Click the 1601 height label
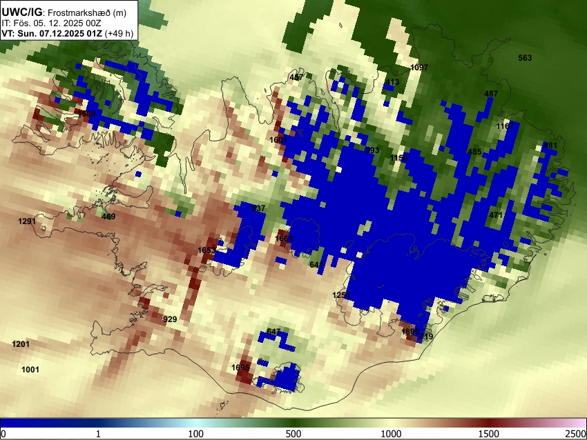The height and width of the screenshot is (440, 587). point(278,140)
